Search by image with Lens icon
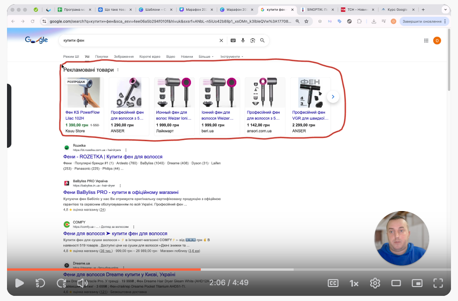 [x=253, y=41]
